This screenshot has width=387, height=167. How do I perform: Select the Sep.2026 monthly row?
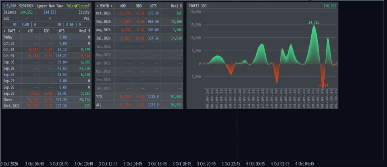(x=139, y=22)
